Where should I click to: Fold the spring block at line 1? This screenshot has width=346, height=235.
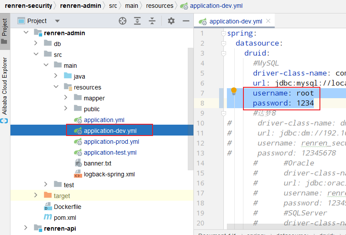tap(223, 33)
